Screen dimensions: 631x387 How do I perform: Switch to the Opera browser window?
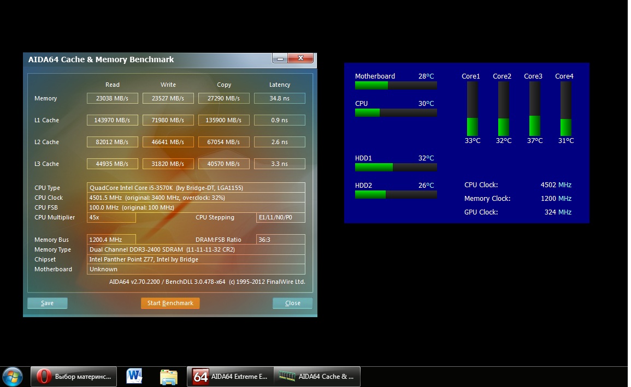pyautogui.click(x=74, y=376)
